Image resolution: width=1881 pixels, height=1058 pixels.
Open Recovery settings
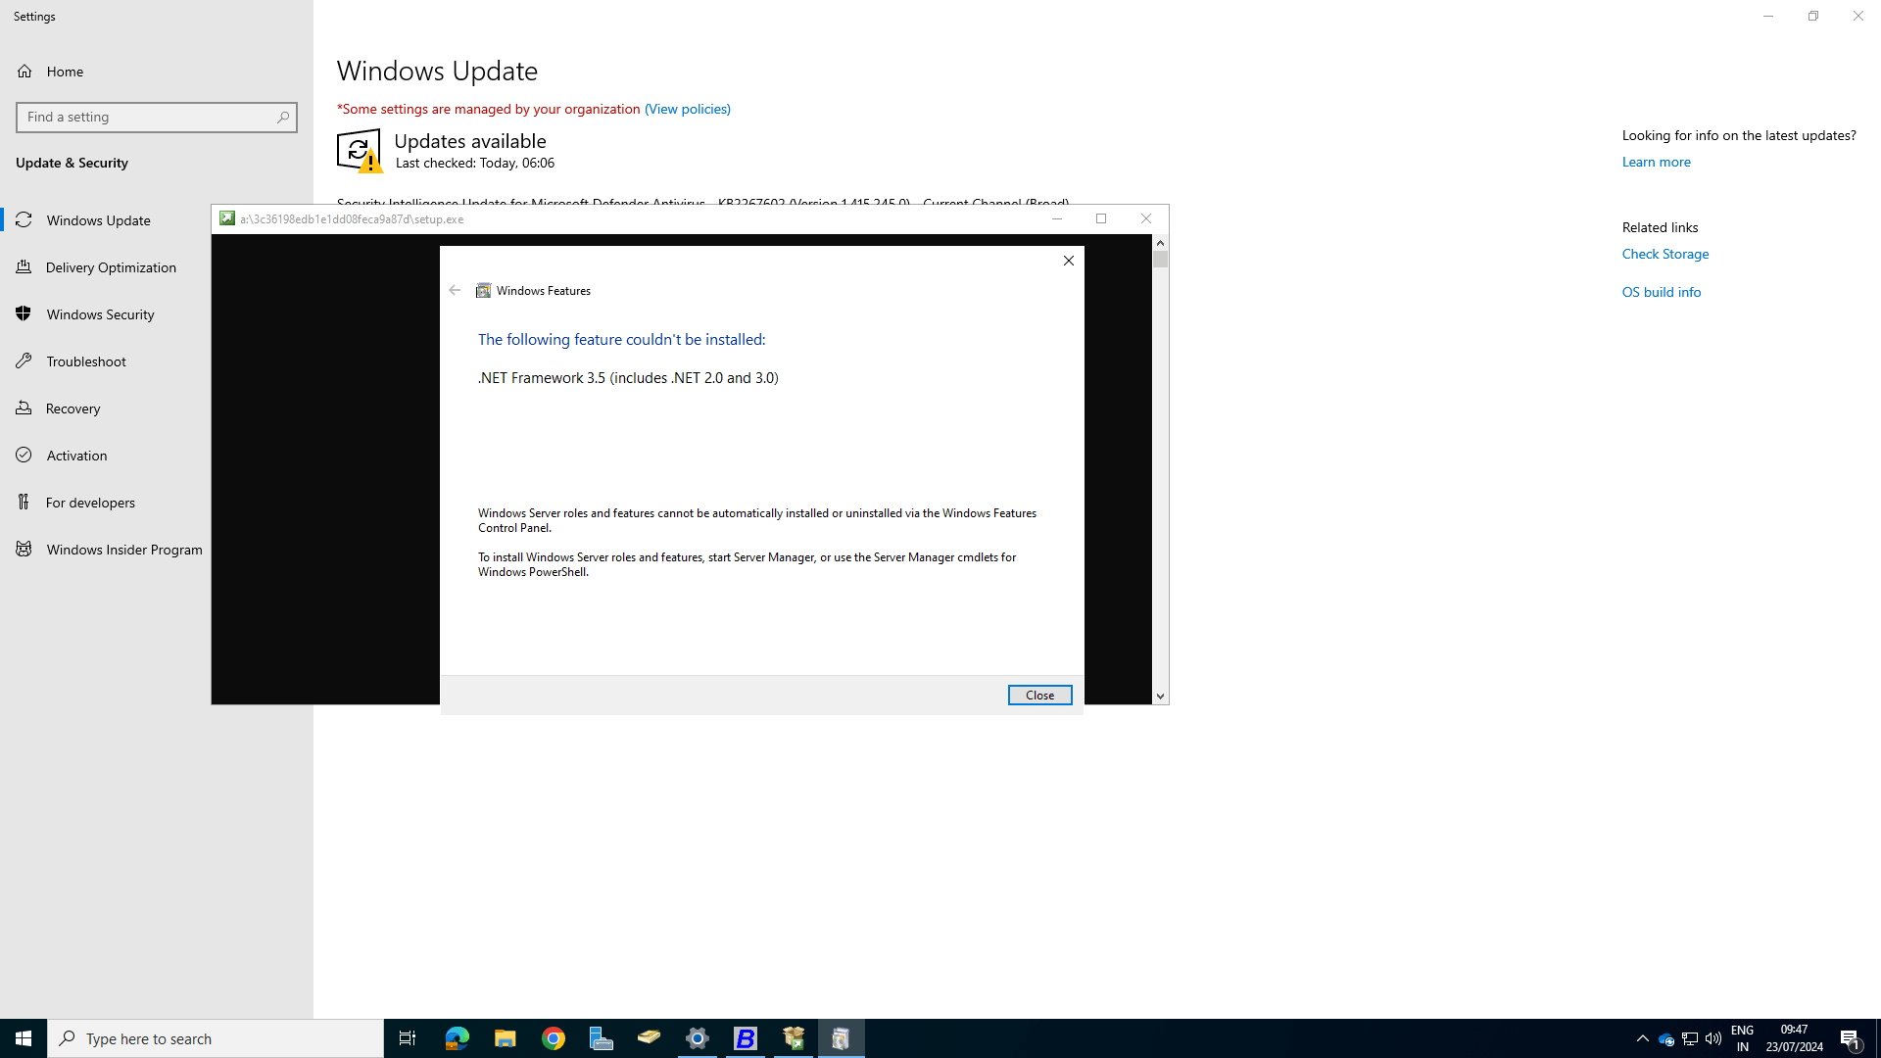(x=106, y=409)
